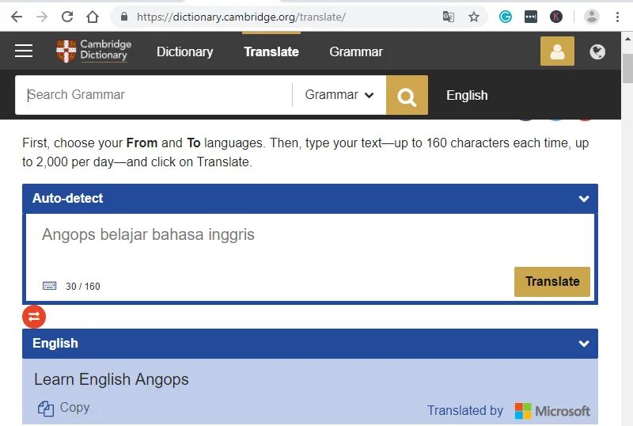Image resolution: width=633 pixels, height=426 pixels.
Task: Go to the Dictionary tab
Action: click(184, 51)
